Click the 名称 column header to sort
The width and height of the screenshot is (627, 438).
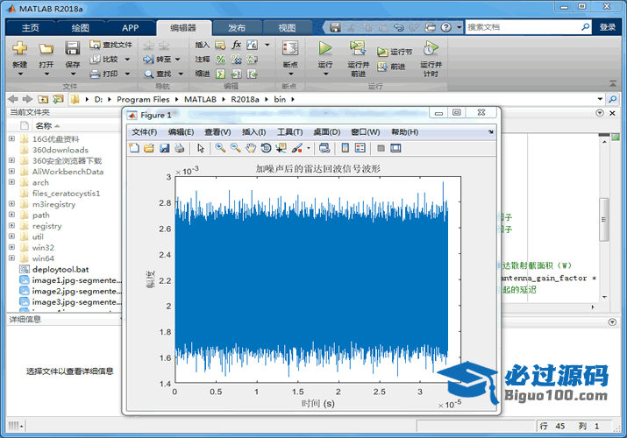[44, 126]
